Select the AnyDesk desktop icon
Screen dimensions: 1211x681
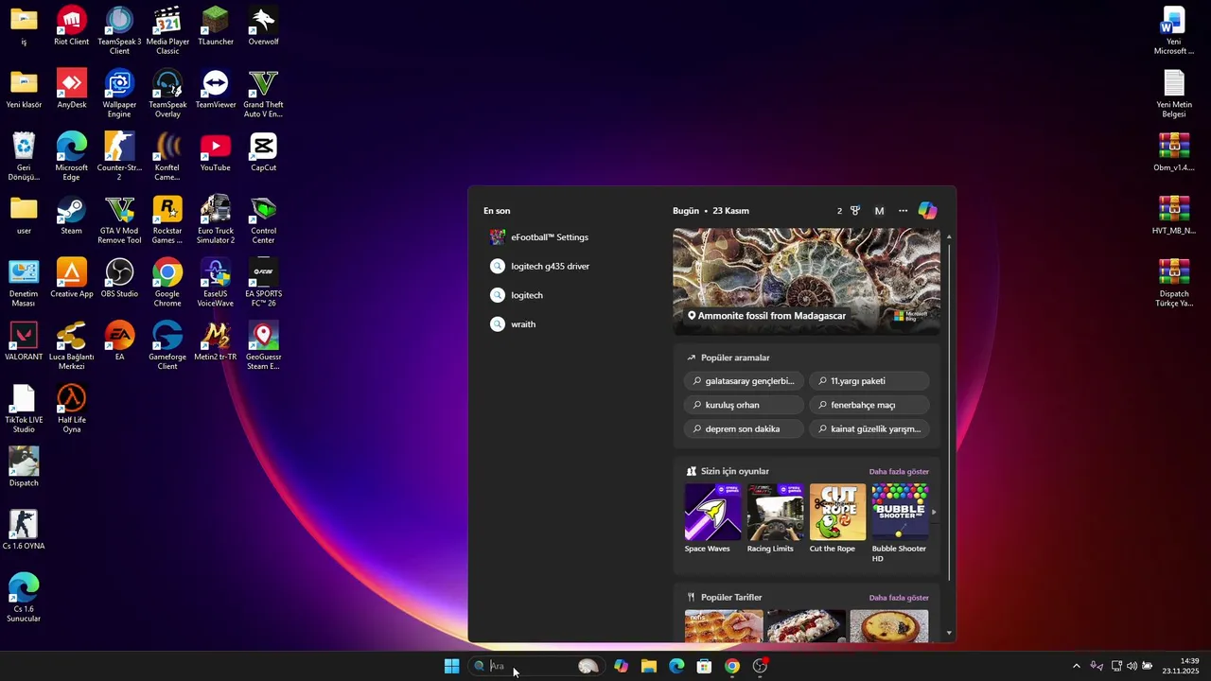72,89
